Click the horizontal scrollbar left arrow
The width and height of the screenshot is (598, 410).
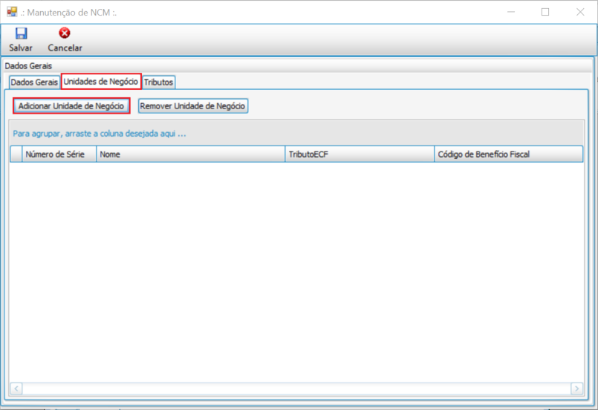point(16,388)
